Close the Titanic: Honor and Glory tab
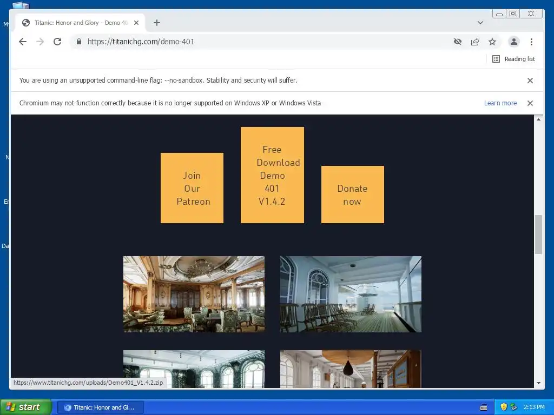This screenshot has width=554, height=415. pyautogui.click(x=136, y=23)
